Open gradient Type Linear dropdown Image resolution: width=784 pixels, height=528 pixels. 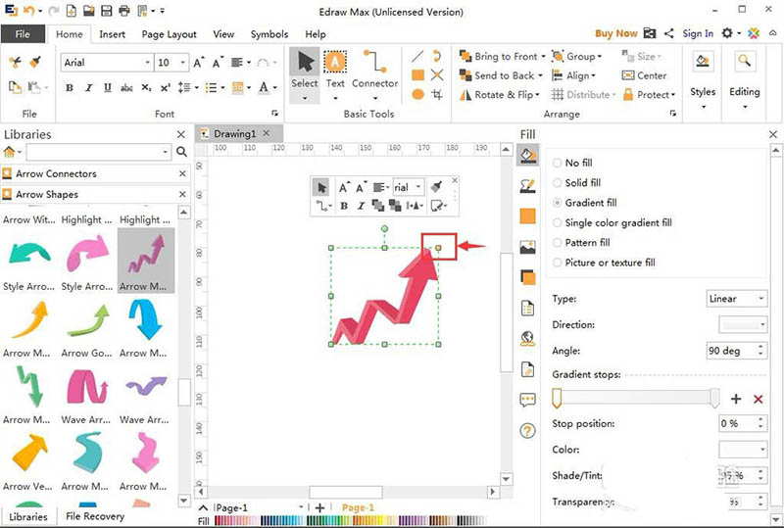click(737, 299)
